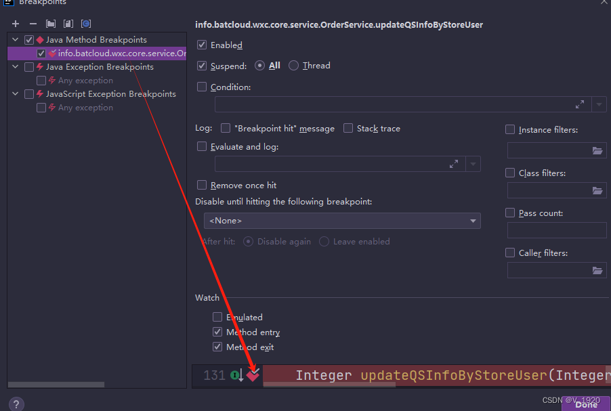Click the Done button
The width and height of the screenshot is (611, 411).
click(585, 404)
